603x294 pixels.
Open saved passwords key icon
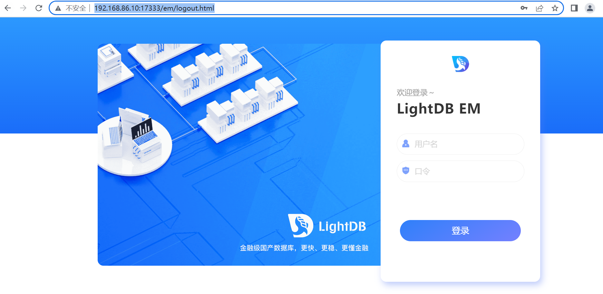(524, 8)
